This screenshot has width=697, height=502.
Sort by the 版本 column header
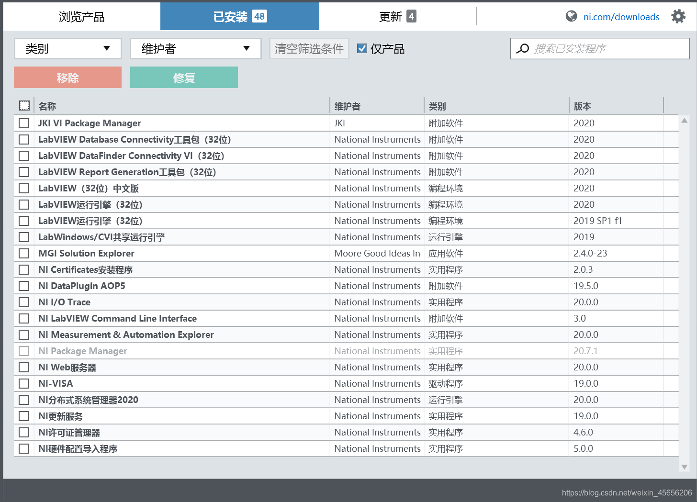click(x=582, y=106)
